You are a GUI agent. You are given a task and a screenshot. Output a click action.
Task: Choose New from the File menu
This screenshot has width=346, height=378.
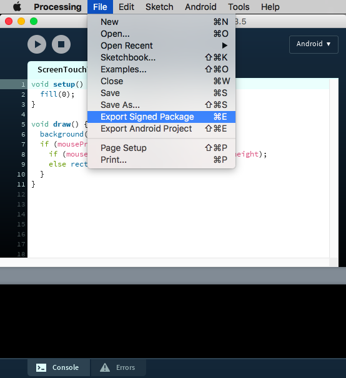pyautogui.click(x=161, y=22)
